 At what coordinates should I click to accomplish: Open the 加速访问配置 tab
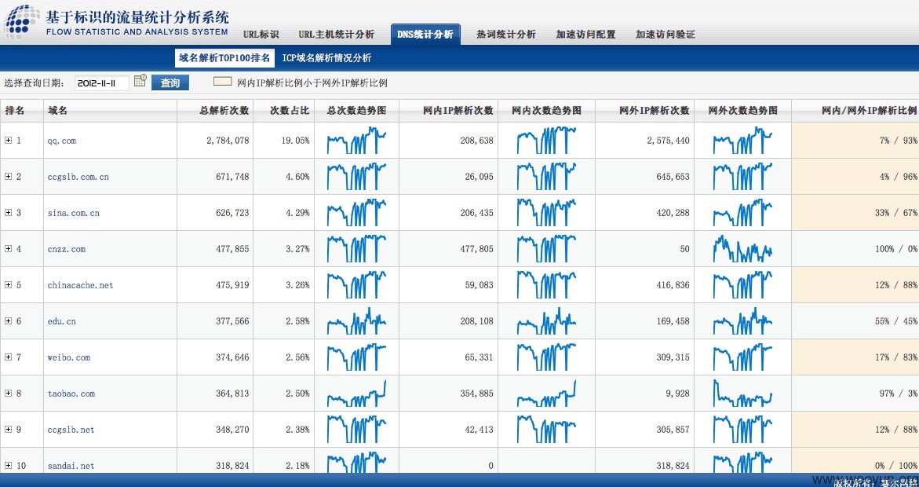pos(585,35)
